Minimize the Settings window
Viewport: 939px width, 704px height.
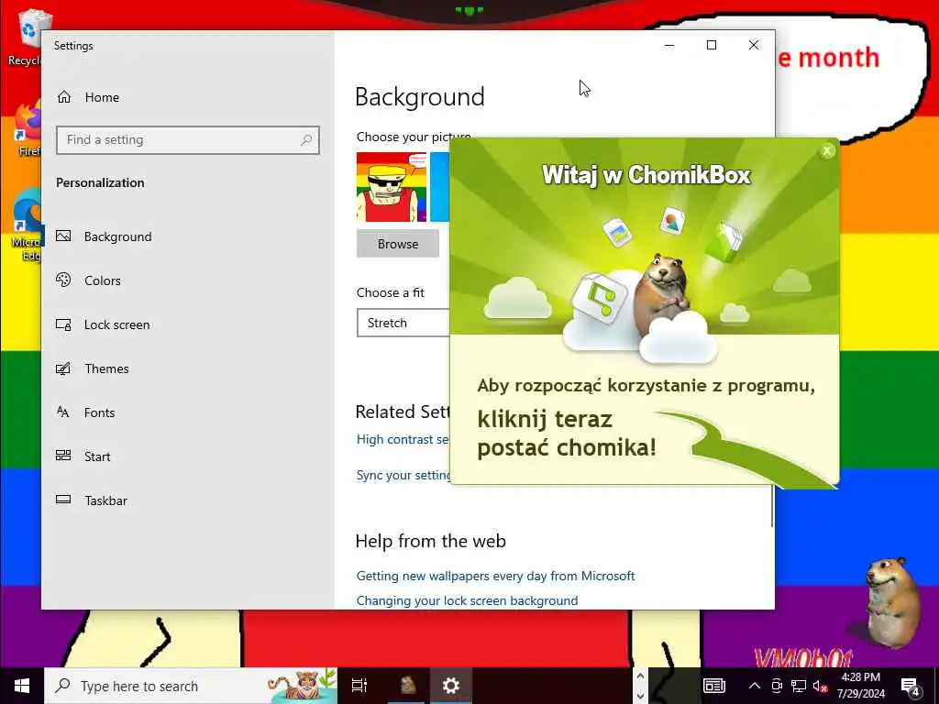click(x=669, y=45)
